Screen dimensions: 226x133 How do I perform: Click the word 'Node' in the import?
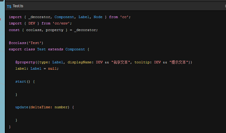pyautogui.click(x=98, y=17)
